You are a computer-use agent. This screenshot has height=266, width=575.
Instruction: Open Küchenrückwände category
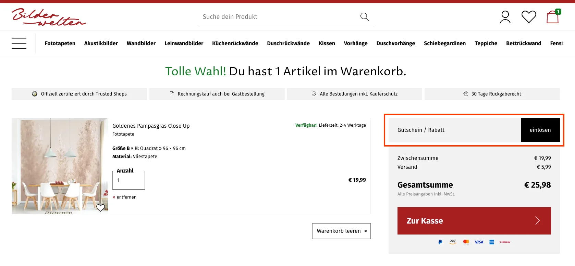[x=235, y=43]
